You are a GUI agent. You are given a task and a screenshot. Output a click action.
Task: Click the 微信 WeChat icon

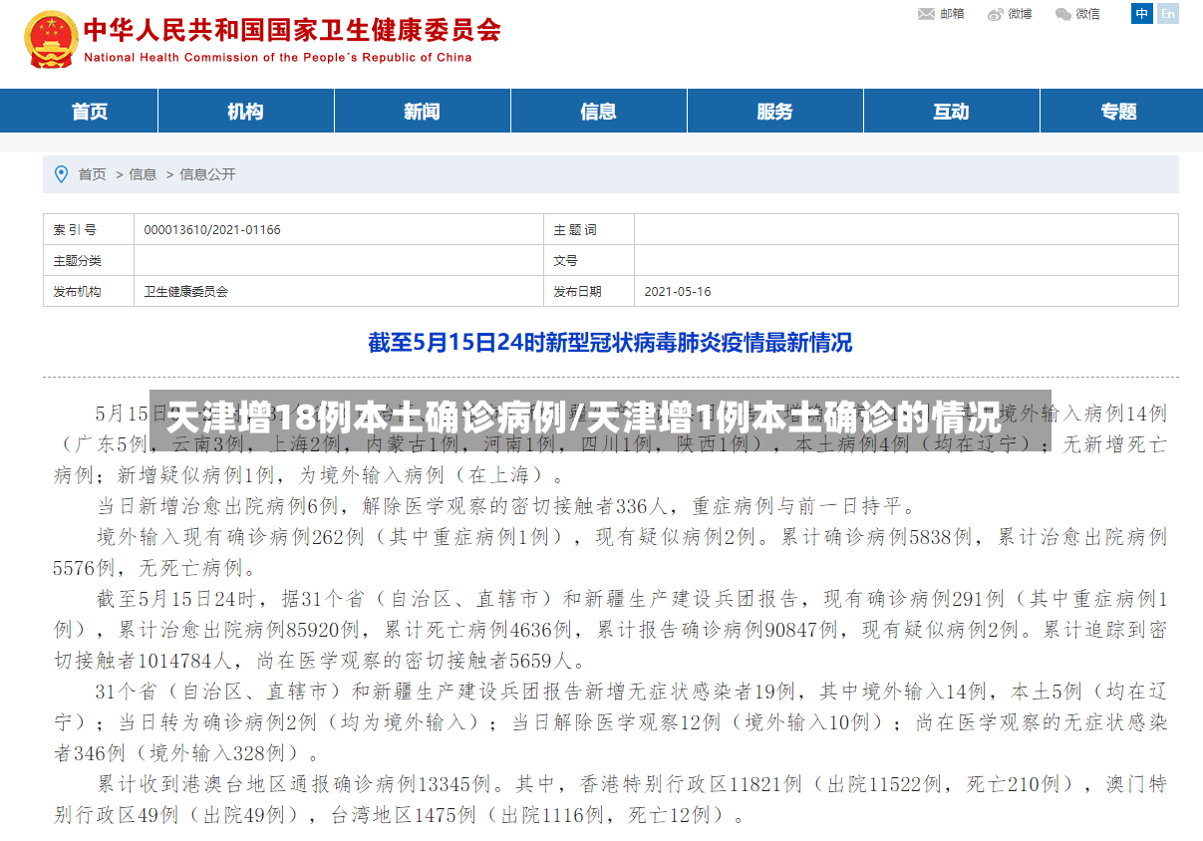click(x=1063, y=14)
